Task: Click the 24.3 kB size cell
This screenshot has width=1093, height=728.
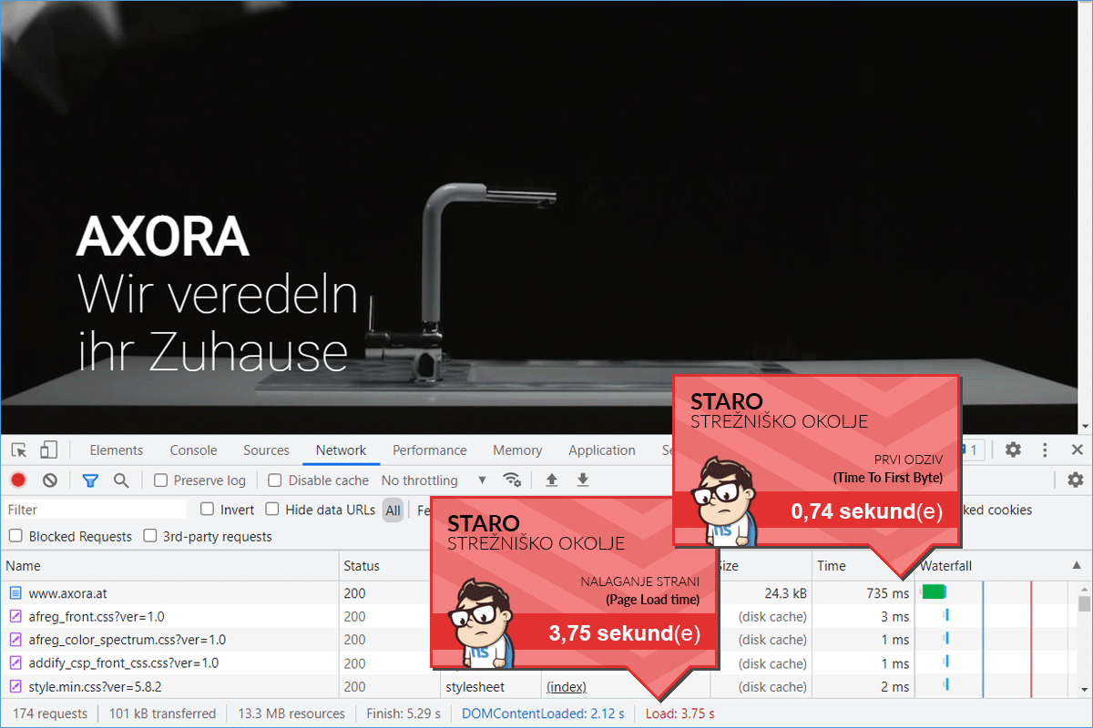Action: [785, 592]
